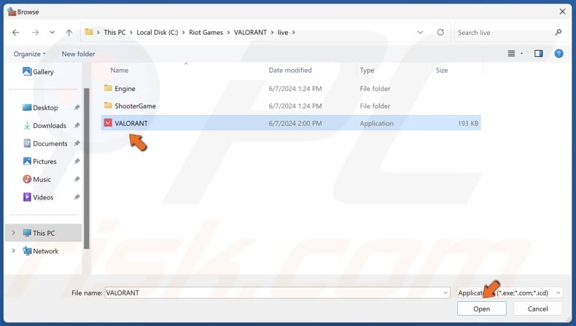
Task: Go forward with the right arrow
Action: point(35,32)
